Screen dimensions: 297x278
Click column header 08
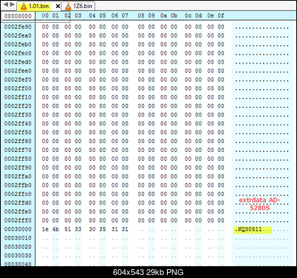tap(141, 15)
